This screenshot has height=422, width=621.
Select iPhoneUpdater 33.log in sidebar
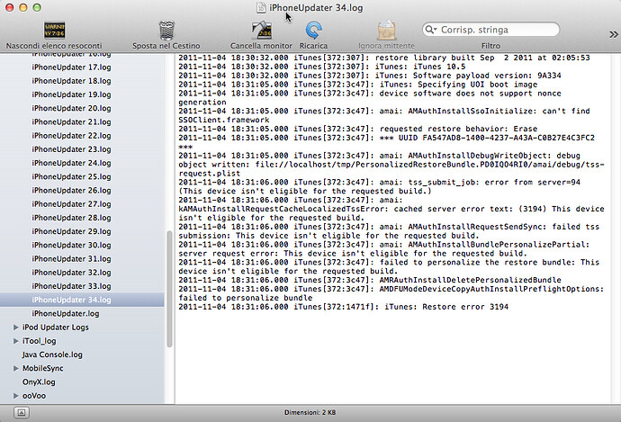(71, 286)
